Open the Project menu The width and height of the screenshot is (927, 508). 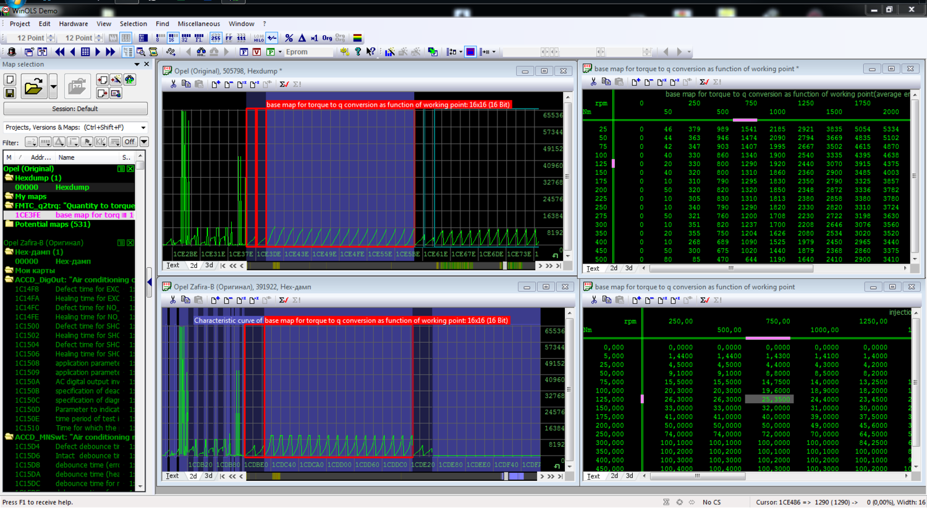coord(20,23)
